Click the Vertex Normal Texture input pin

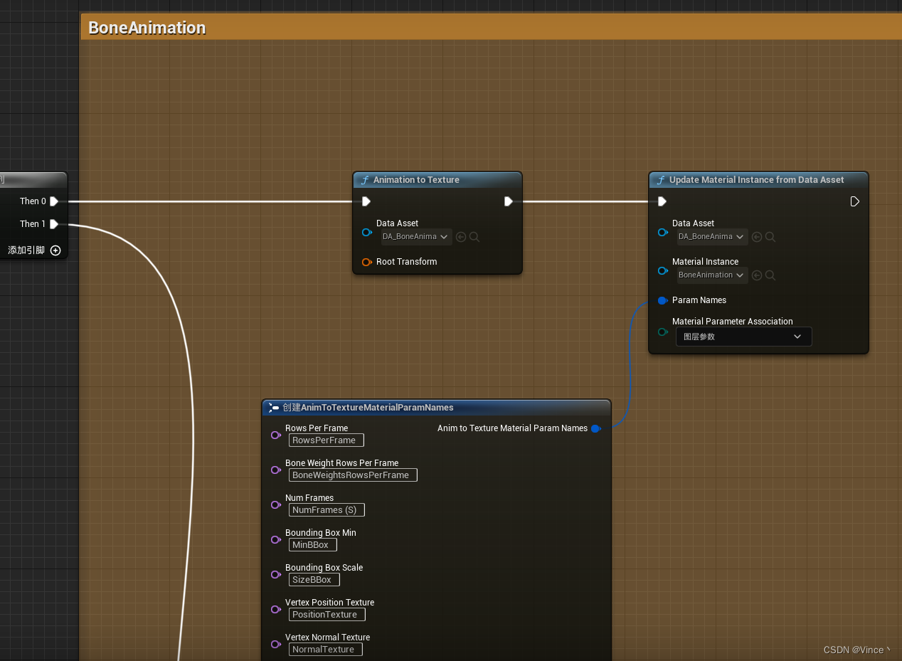[x=276, y=644]
